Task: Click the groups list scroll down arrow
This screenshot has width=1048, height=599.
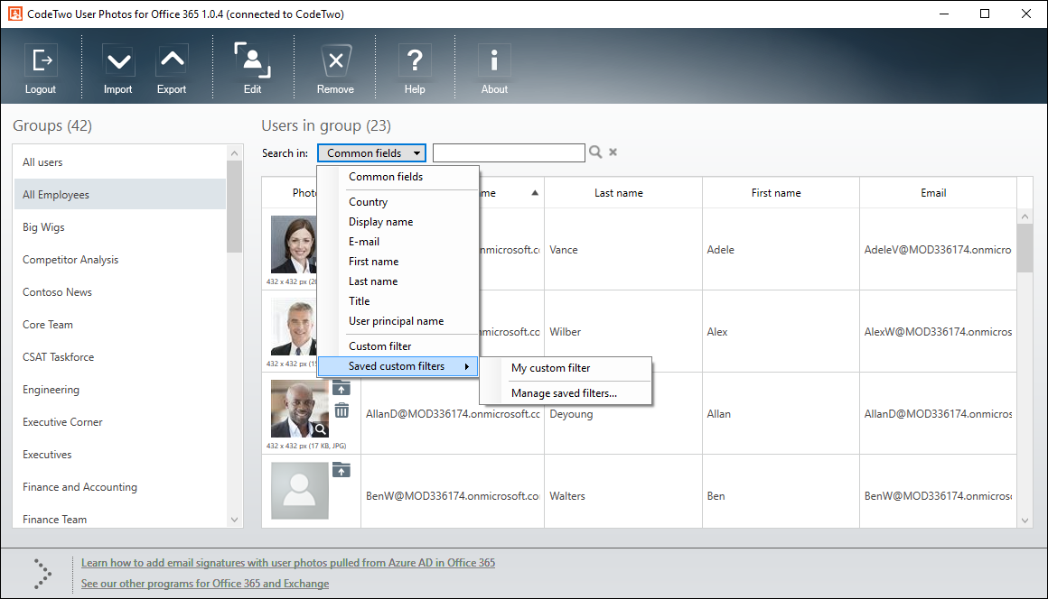Action: pos(234,520)
